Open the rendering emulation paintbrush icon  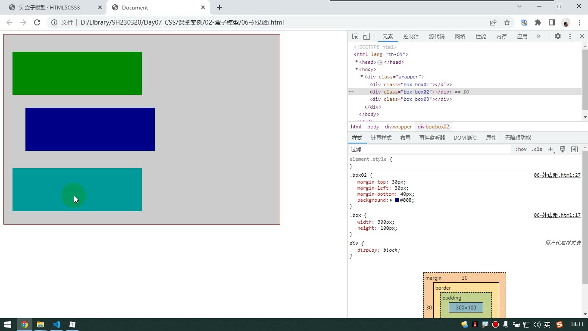click(x=563, y=149)
